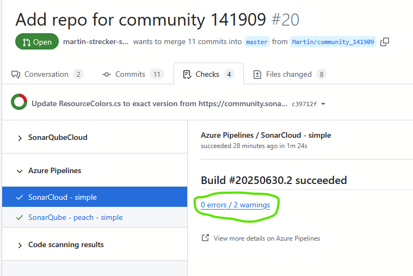The width and height of the screenshot is (413, 276).
Task: Click View more details on Azure Pipelines
Action: tap(267, 238)
